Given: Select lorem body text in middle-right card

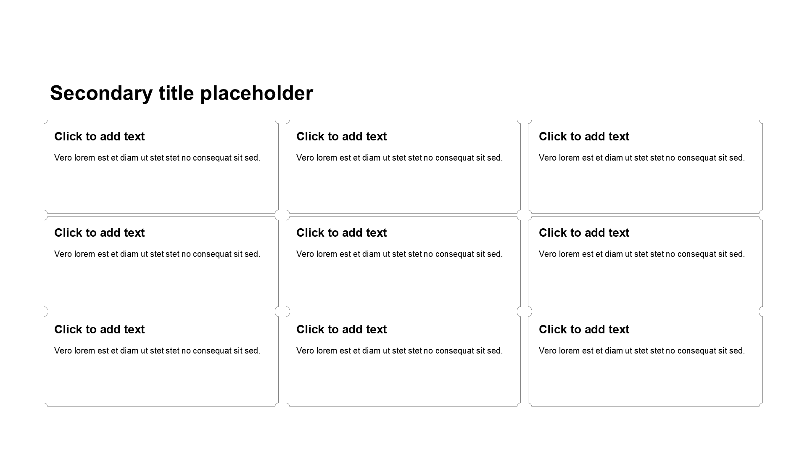Looking at the screenshot, I should pyautogui.click(x=642, y=254).
